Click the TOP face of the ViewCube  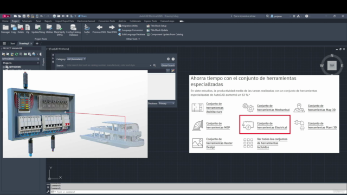point(332,66)
